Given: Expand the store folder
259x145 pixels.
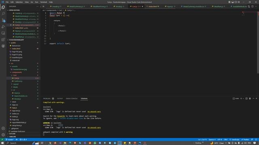Looking at the screenshot, I should [14, 102].
